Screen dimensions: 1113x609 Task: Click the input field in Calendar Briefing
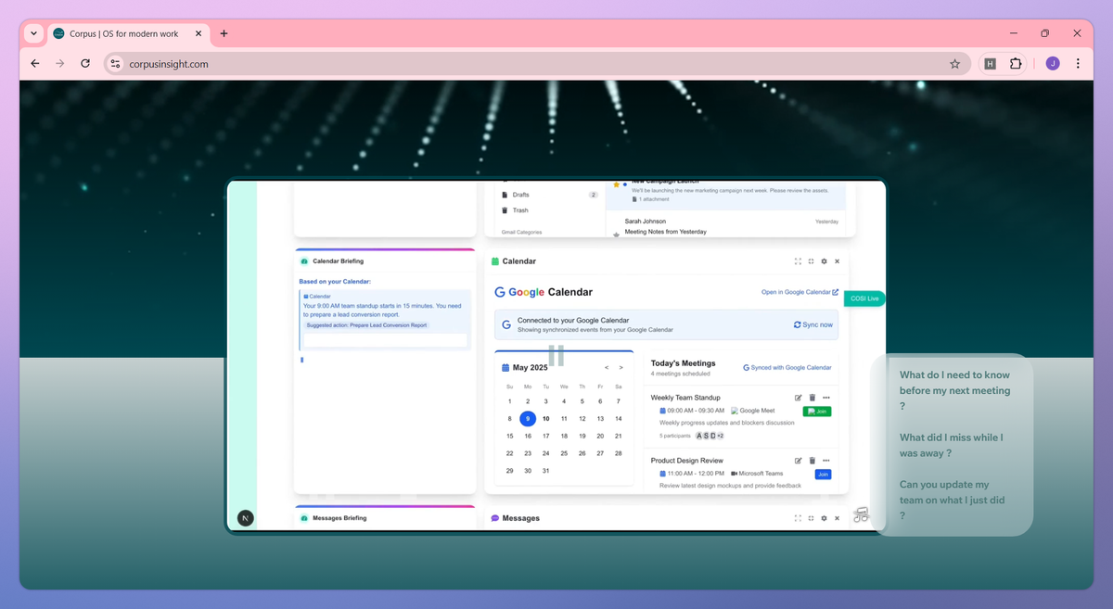click(x=385, y=340)
